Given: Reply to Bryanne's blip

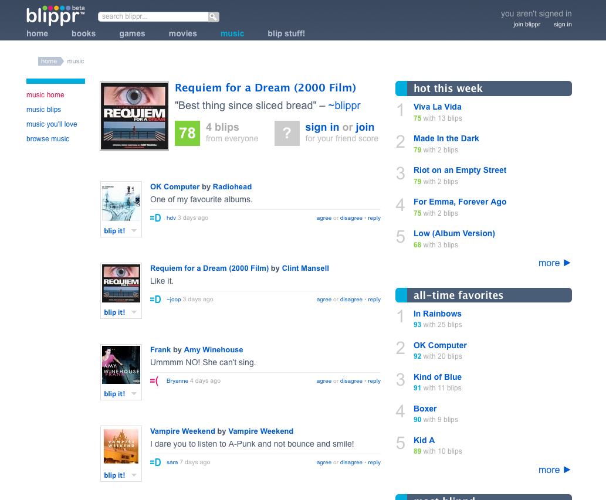Looking at the screenshot, I should point(374,381).
